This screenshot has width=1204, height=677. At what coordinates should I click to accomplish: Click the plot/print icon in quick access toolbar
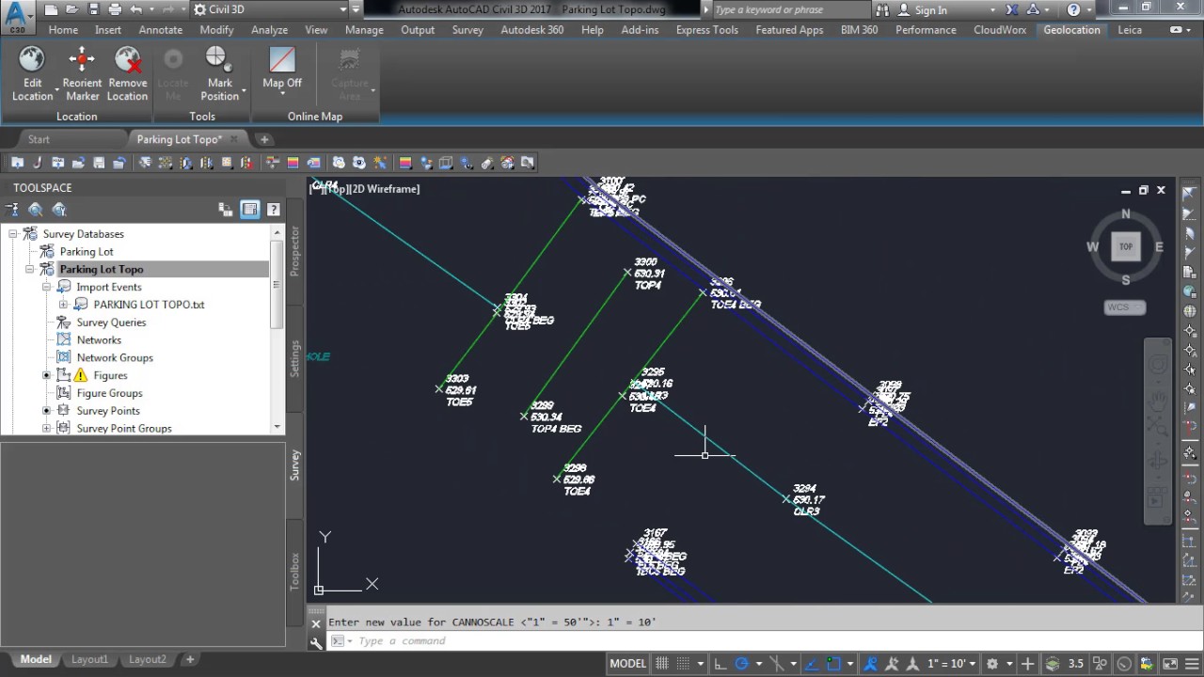click(115, 9)
